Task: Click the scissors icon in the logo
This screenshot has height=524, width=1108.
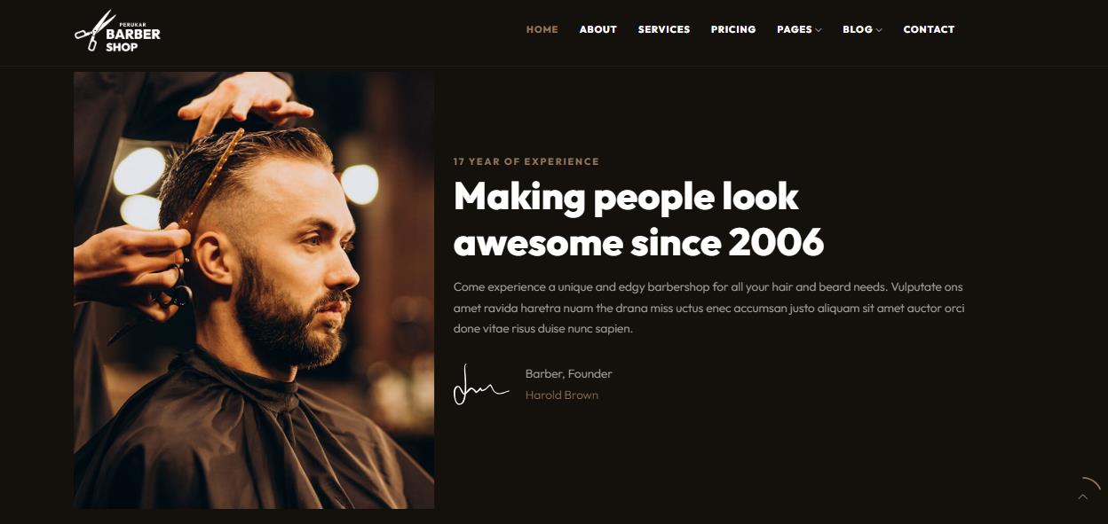Action: tap(94, 30)
